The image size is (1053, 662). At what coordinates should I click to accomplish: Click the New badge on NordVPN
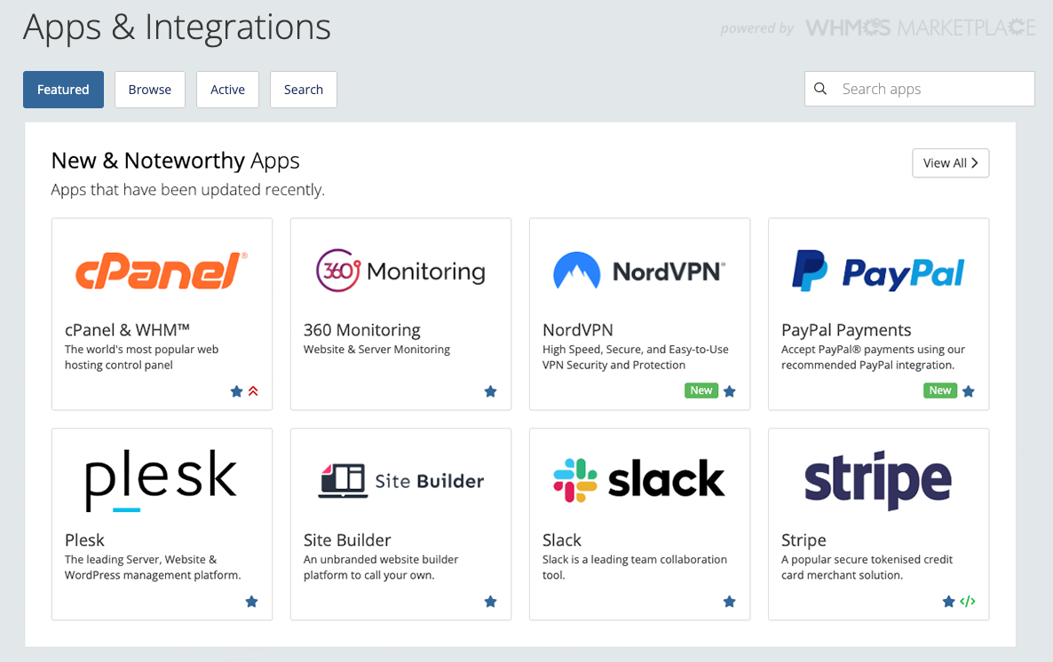click(701, 390)
